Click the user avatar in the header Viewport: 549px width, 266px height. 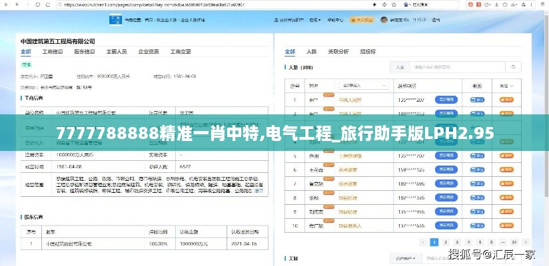point(384,20)
